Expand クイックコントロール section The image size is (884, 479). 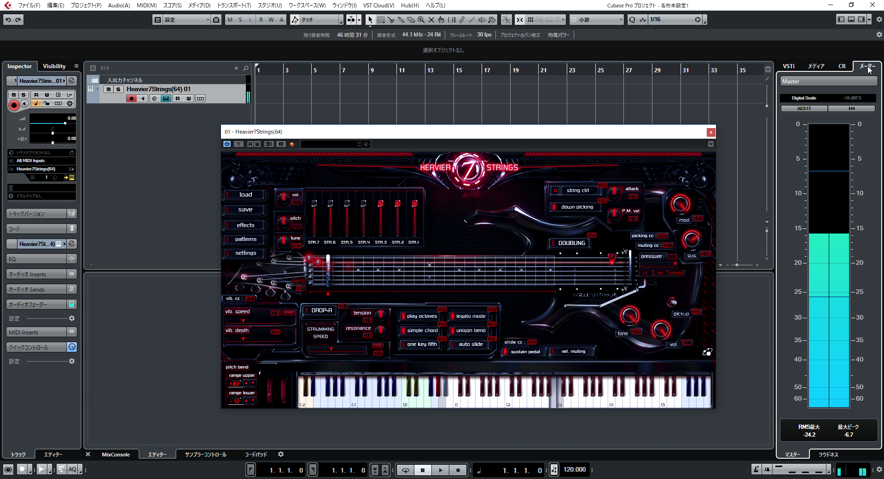[37, 347]
